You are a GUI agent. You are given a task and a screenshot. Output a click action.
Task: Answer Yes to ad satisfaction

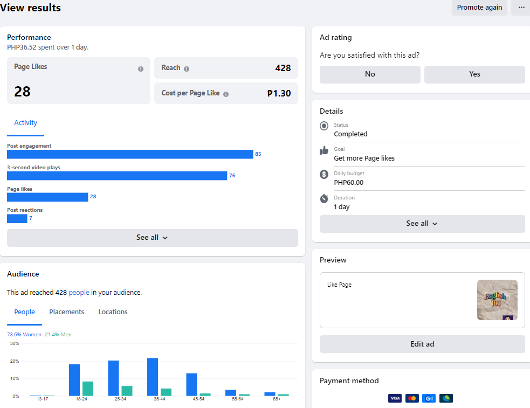[474, 74]
